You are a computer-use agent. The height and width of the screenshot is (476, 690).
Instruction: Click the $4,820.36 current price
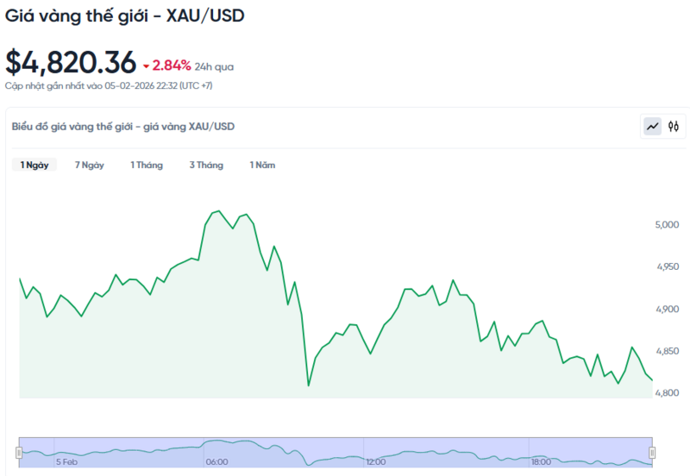coord(71,62)
